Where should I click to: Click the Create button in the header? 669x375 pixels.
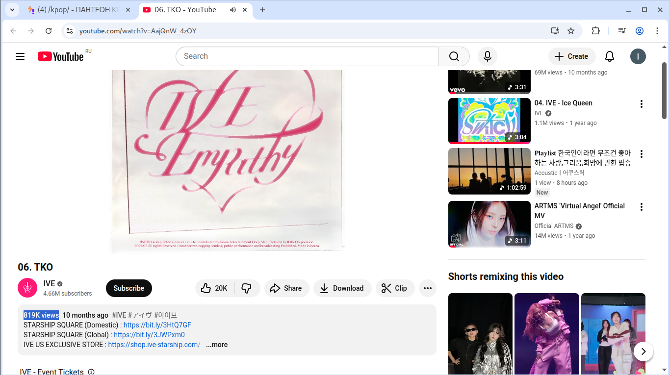click(x=572, y=56)
